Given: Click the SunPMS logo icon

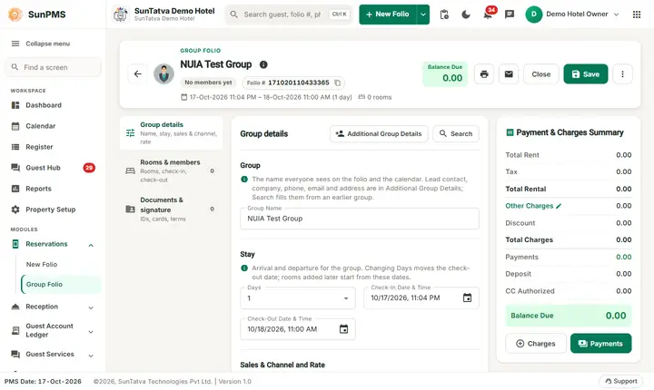Looking at the screenshot, I should [x=15, y=15].
